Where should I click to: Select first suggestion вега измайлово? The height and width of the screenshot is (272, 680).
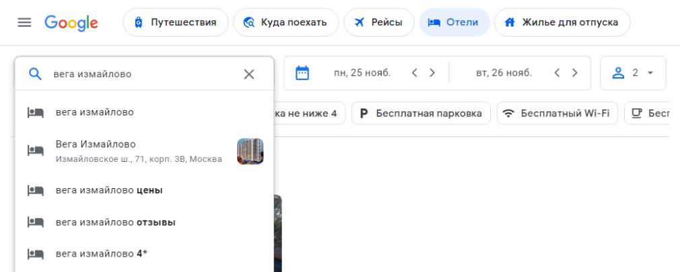(x=144, y=112)
